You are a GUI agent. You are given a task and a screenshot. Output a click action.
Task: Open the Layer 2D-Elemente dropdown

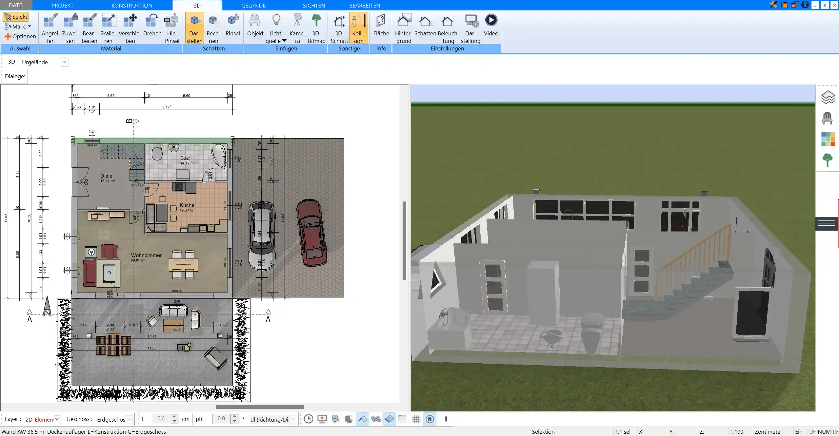tap(57, 419)
